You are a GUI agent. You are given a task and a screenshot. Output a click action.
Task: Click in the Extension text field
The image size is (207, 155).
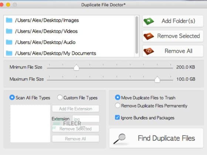pos(86,119)
